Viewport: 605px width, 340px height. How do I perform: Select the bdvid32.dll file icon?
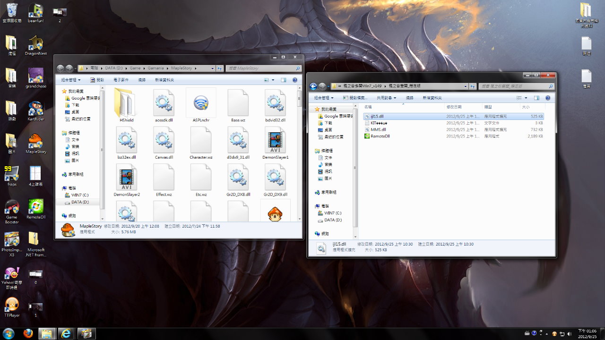pos(276,105)
